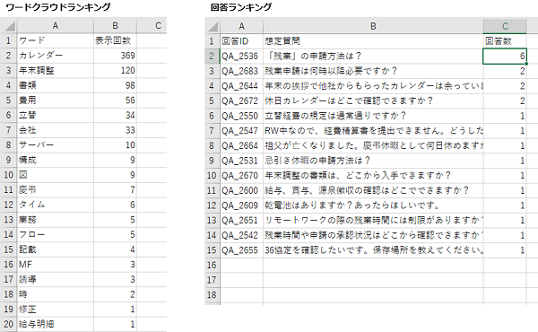Screen dimensions: 538x332
Task: Select the タイム cell
Action: click(56, 205)
